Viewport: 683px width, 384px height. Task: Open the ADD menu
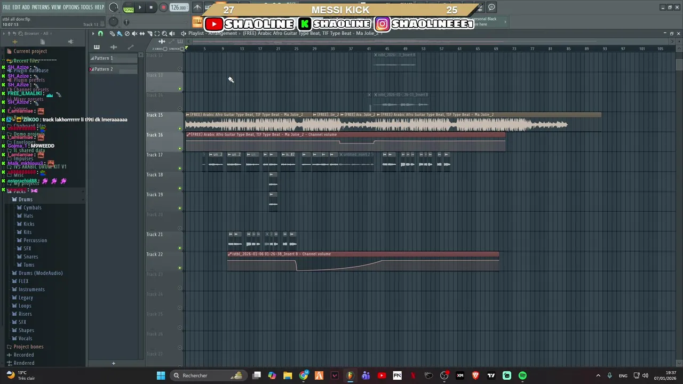point(26,7)
